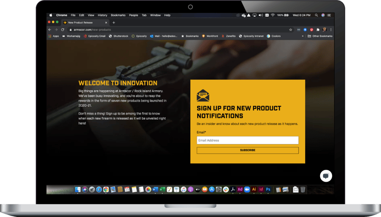The width and height of the screenshot is (381, 217).
Task: Open Microsoft Word from the Dock
Action: tap(155, 189)
